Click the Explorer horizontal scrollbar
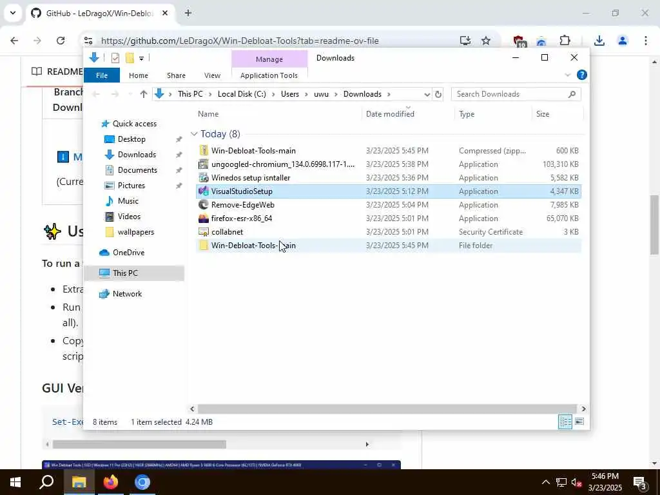The image size is (660, 495). point(387,409)
